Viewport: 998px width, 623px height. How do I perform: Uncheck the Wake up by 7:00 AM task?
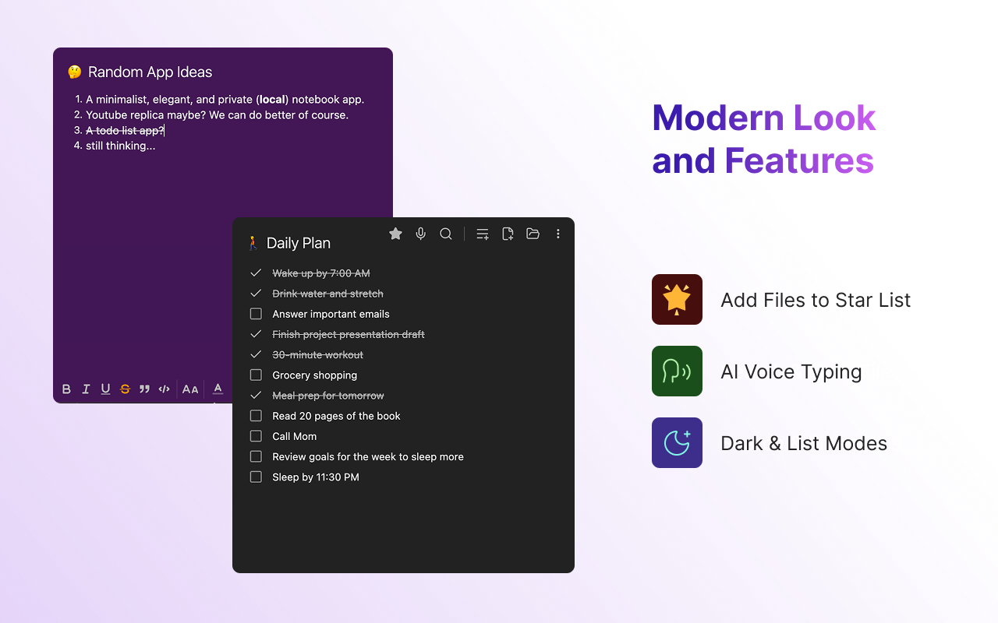(256, 273)
